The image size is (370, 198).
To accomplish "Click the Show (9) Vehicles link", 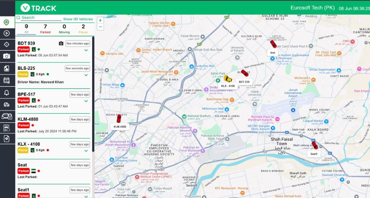I will click(78, 19).
